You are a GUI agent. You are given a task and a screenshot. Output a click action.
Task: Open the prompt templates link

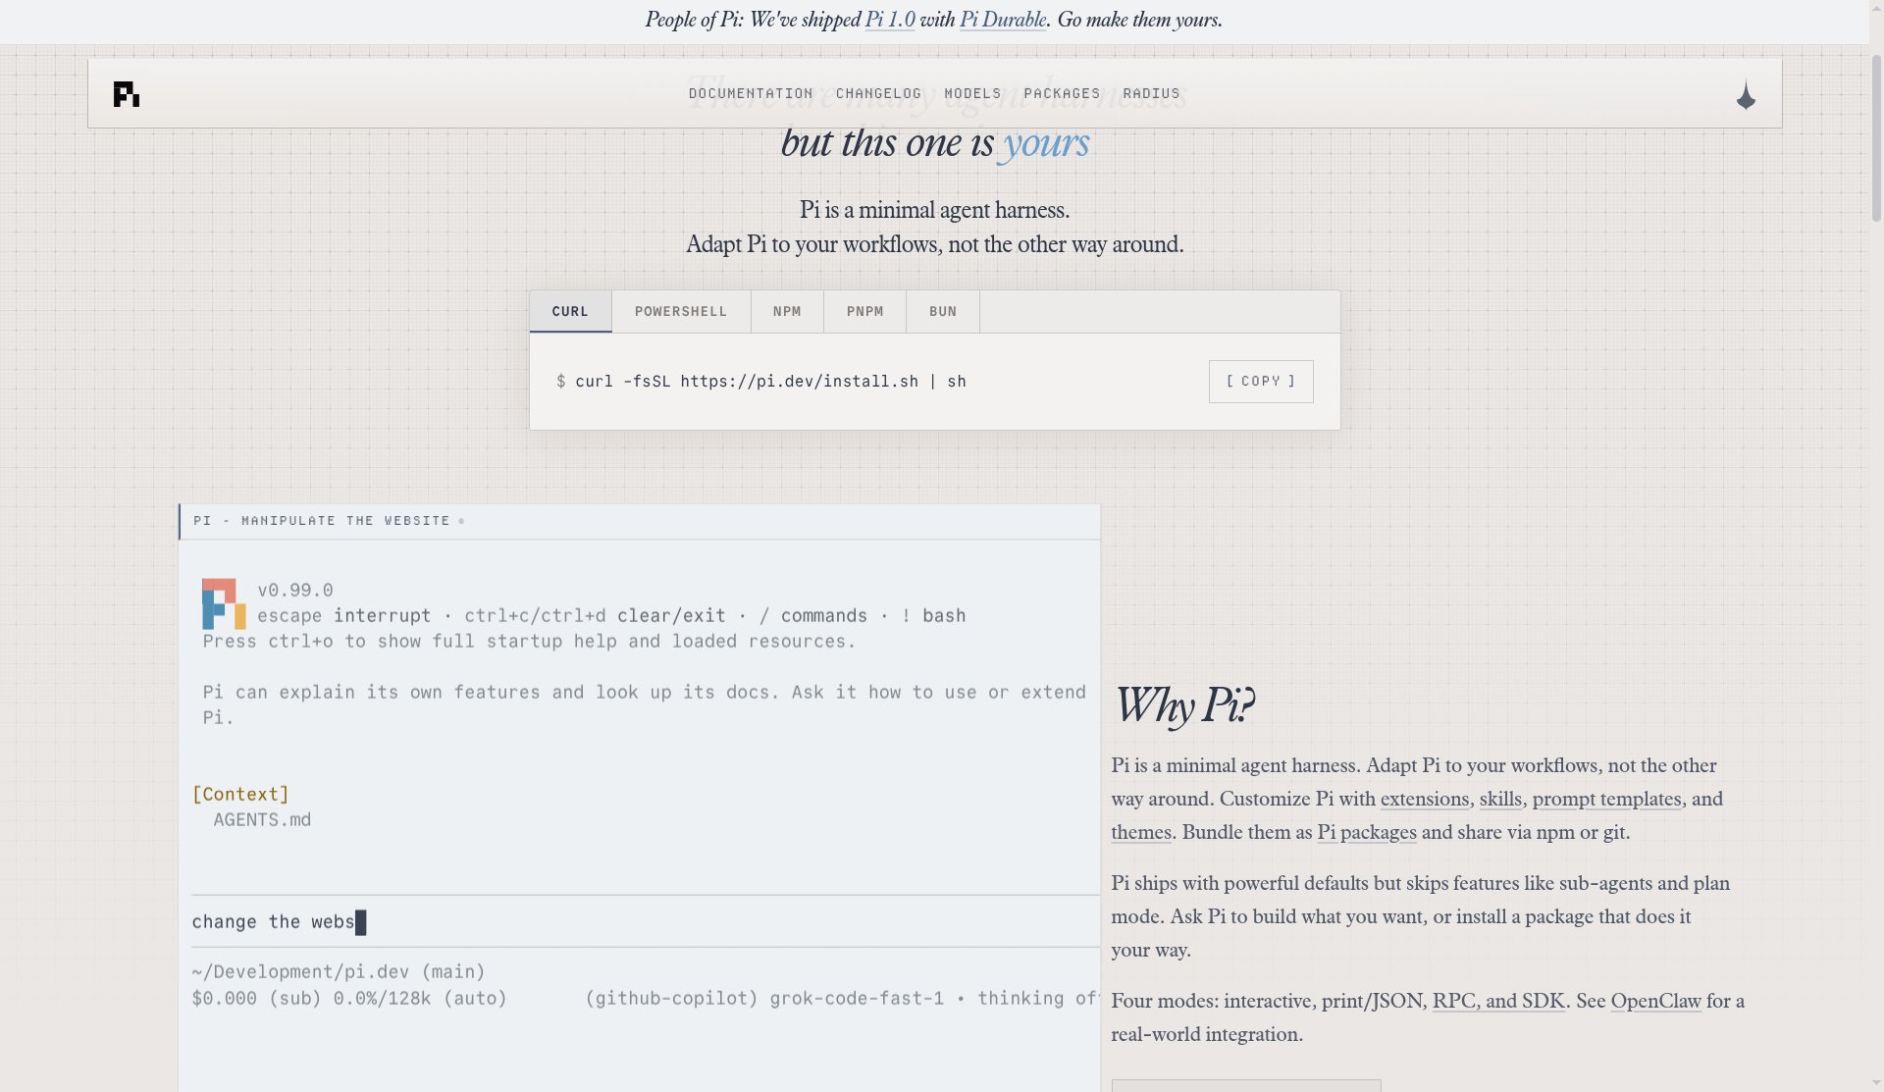tap(1606, 799)
